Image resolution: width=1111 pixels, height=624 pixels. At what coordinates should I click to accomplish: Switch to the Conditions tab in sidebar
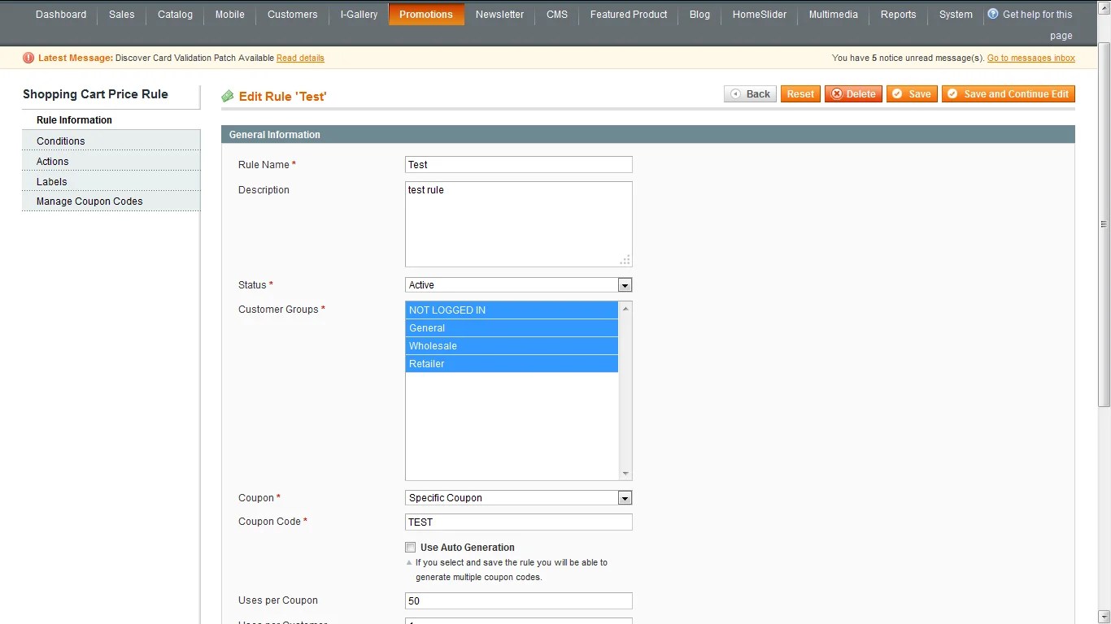coord(60,141)
